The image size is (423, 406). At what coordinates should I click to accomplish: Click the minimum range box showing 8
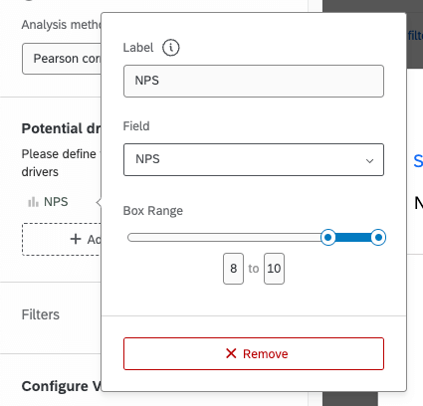click(x=233, y=269)
